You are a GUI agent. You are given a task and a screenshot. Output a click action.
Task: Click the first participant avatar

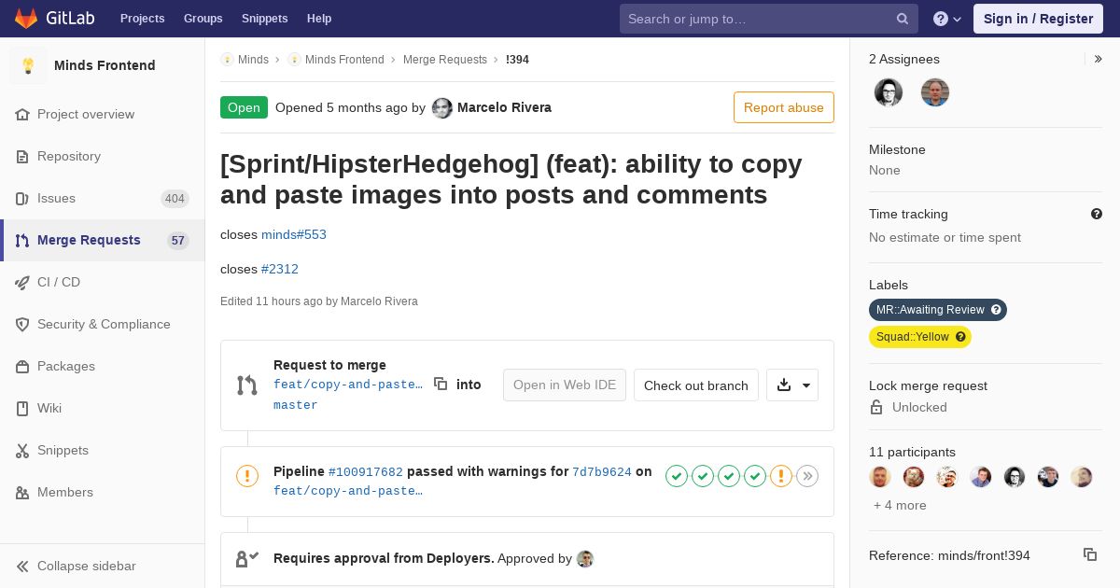[880, 477]
